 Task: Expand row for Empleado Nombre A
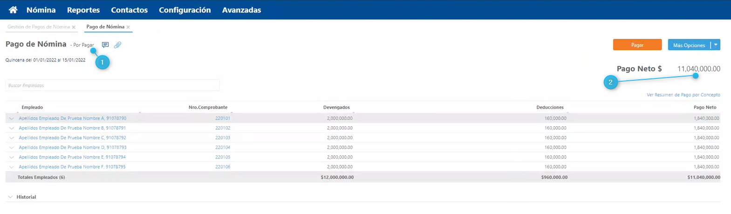pyautogui.click(x=12, y=119)
